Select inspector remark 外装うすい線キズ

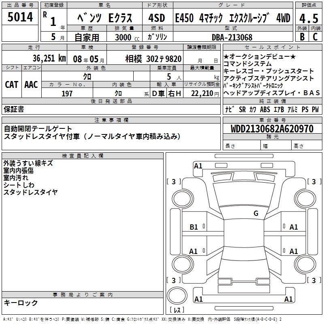28,163
